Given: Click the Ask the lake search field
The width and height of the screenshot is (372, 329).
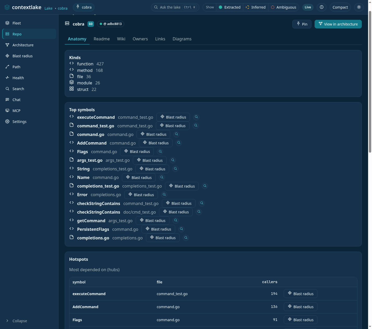Looking at the screenshot, I should tap(175, 7).
